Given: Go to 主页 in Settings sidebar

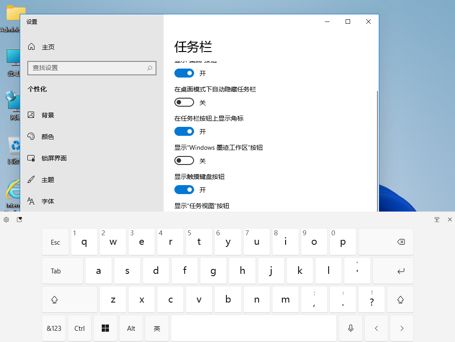Looking at the screenshot, I should click(30, 47).
